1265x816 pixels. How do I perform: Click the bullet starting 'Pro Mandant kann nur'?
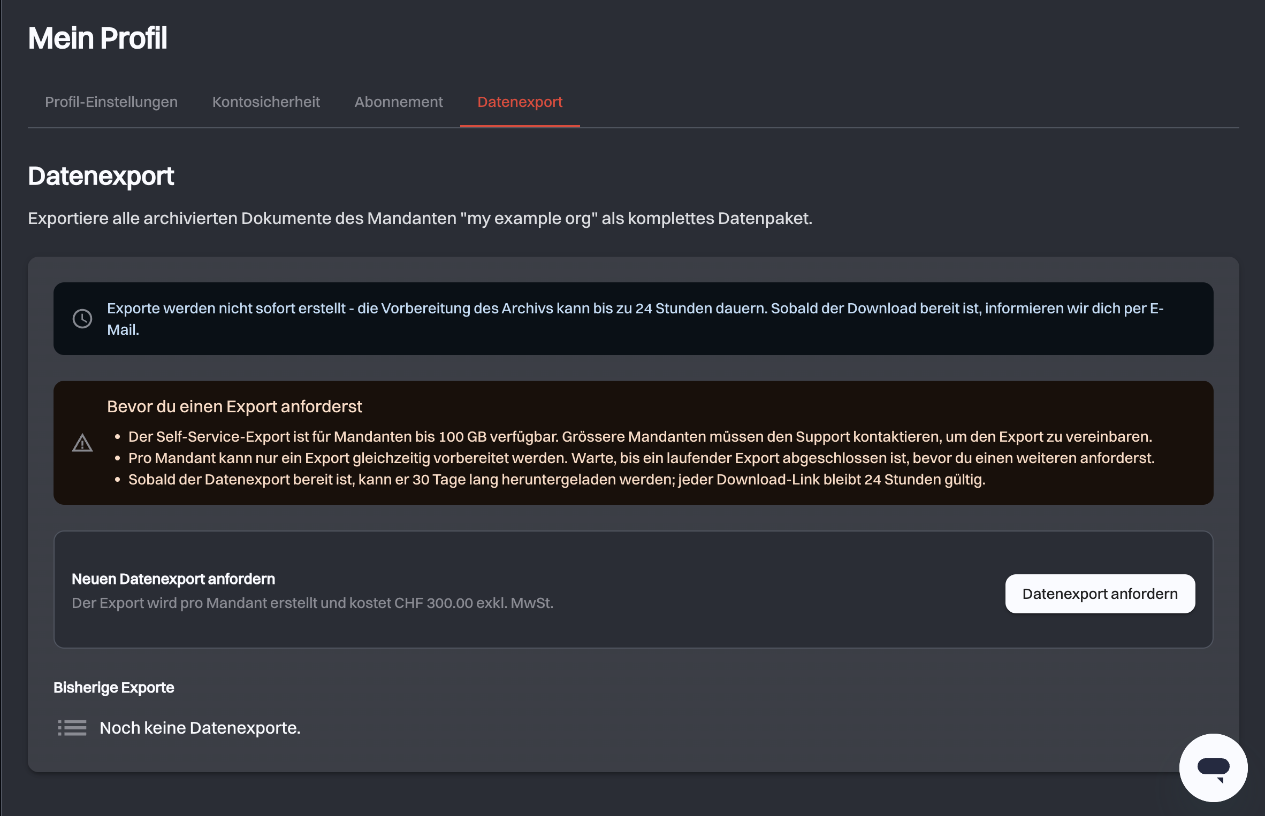pyautogui.click(x=642, y=458)
